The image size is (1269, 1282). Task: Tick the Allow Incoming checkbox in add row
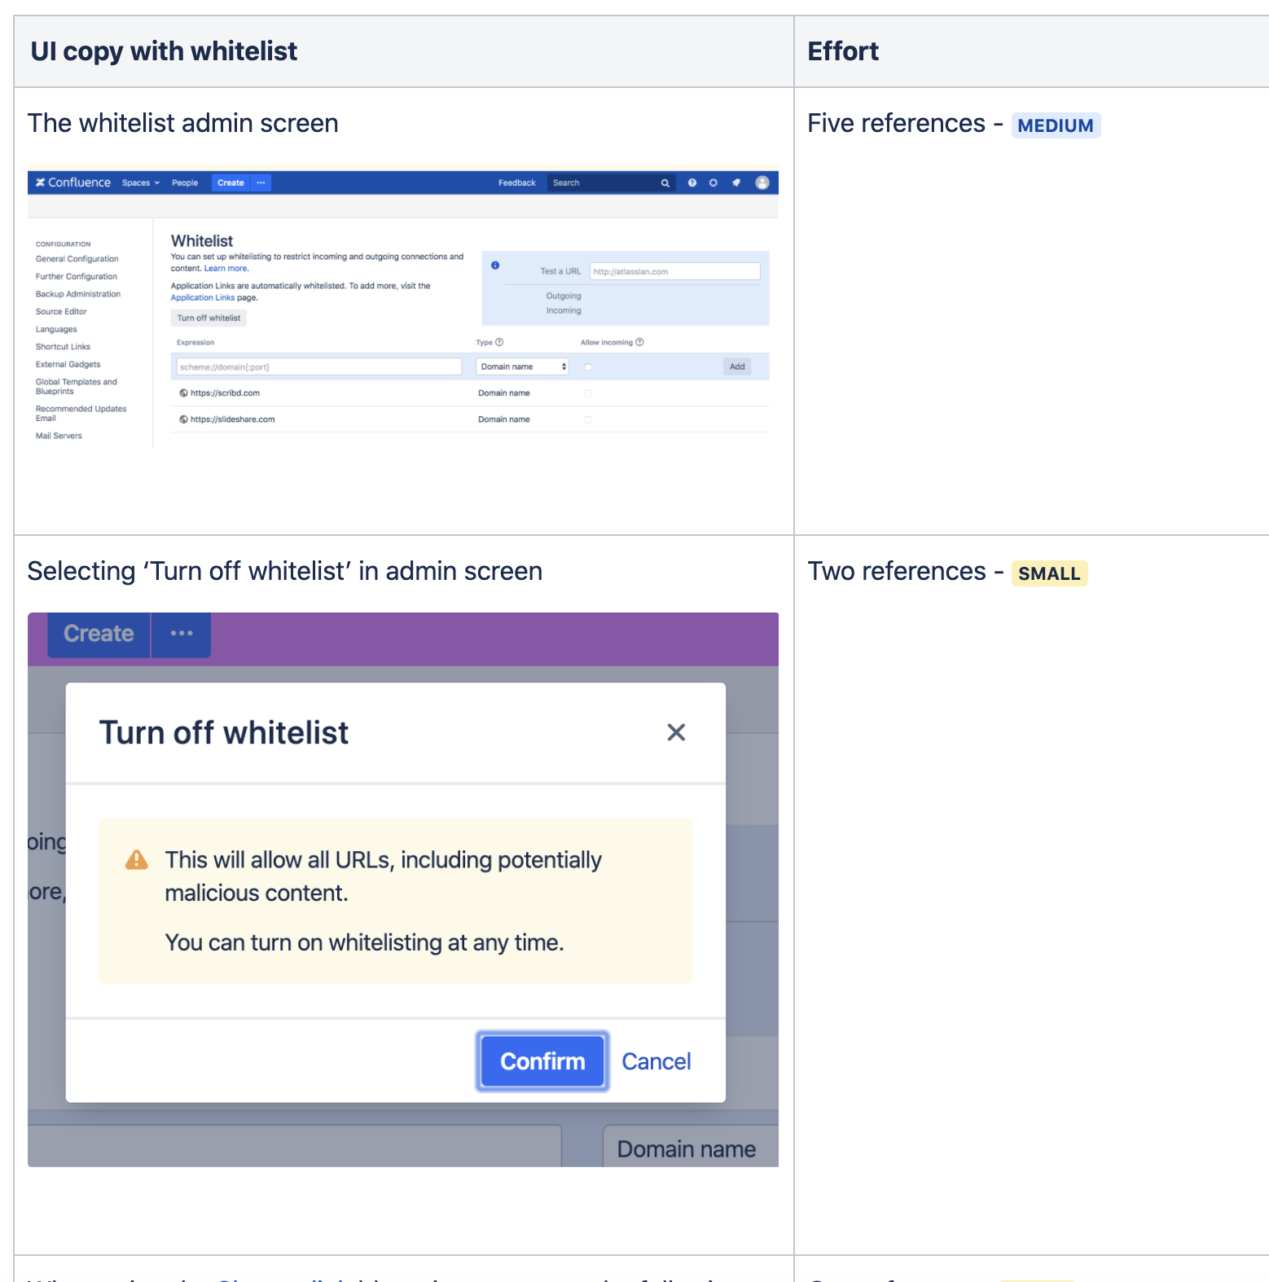point(588,367)
